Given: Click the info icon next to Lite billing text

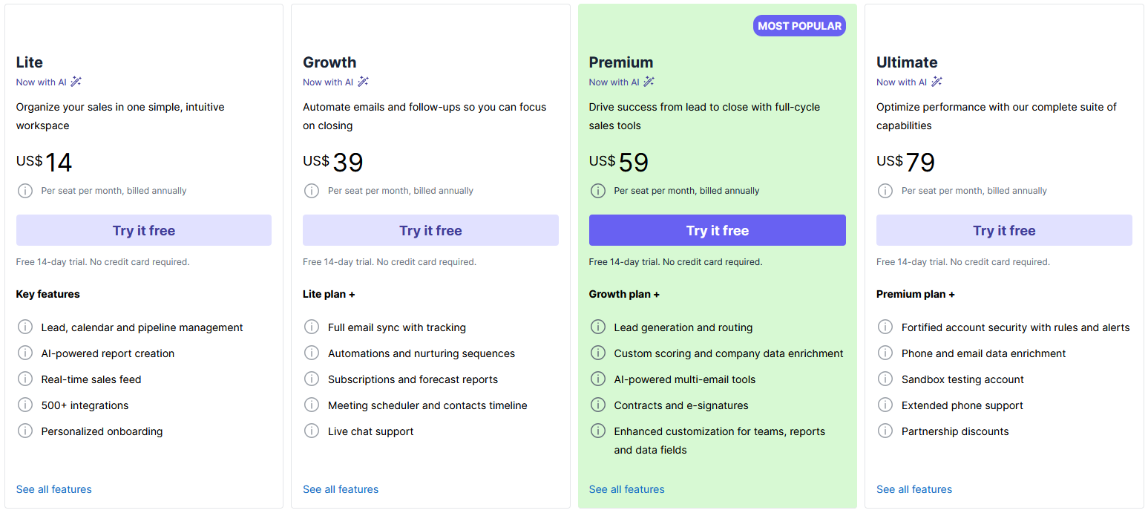Looking at the screenshot, I should coord(24,191).
